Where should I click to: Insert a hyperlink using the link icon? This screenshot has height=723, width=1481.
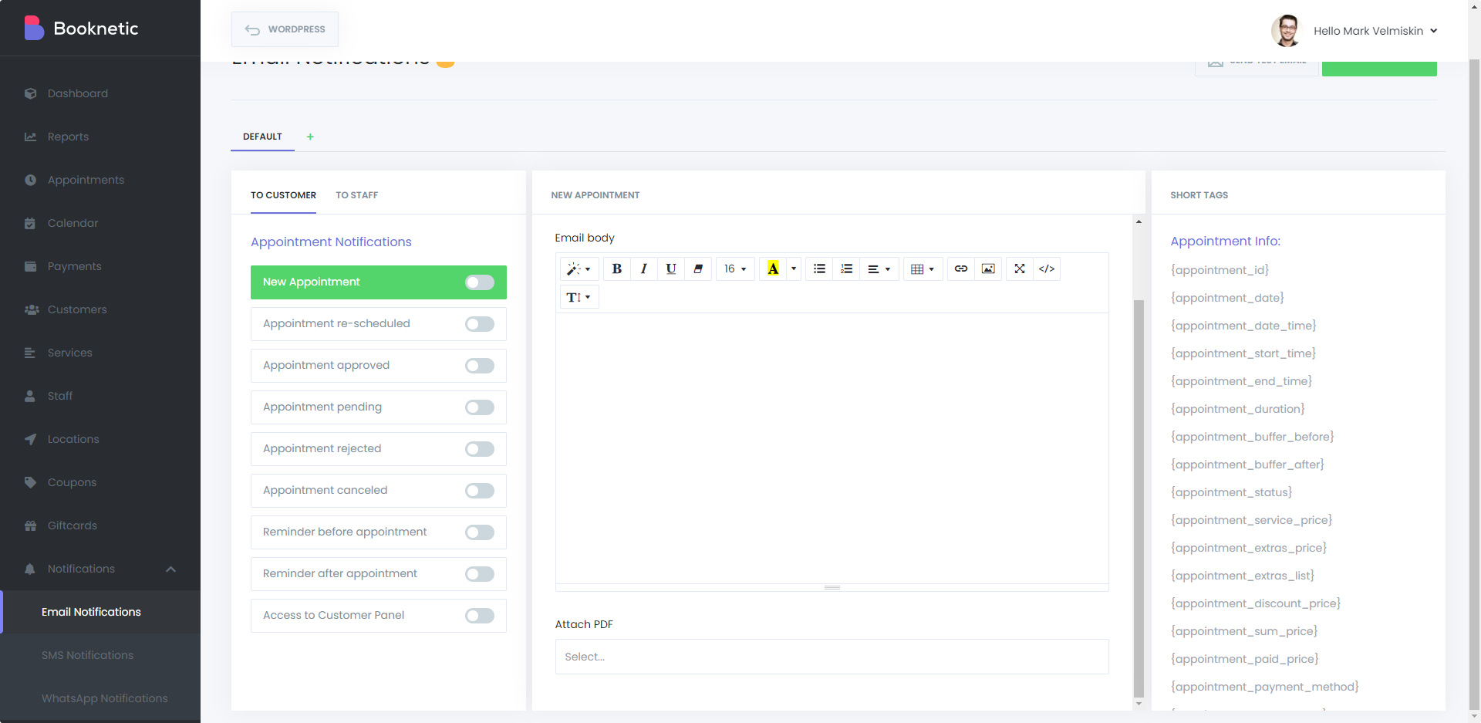960,269
